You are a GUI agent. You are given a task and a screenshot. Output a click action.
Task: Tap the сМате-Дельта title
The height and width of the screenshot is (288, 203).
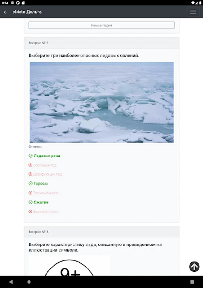click(27, 12)
